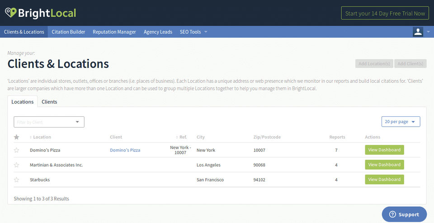Open Citation Builder in the nav bar

(x=68, y=32)
